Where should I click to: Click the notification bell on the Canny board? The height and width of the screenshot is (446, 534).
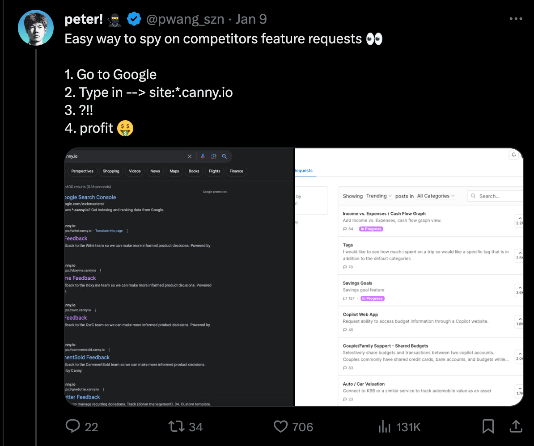coord(513,154)
